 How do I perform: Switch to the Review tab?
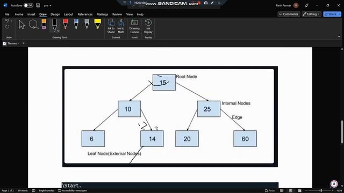click(x=117, y=14)
